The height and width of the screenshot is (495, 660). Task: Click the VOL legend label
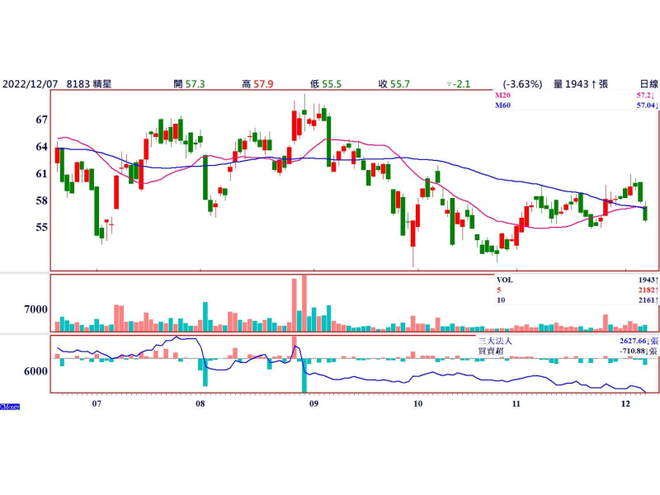tap(504, 280)
